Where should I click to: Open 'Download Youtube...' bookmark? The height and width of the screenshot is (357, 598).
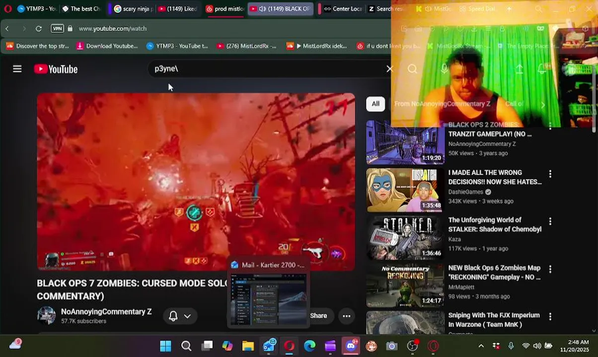point(107,46)
